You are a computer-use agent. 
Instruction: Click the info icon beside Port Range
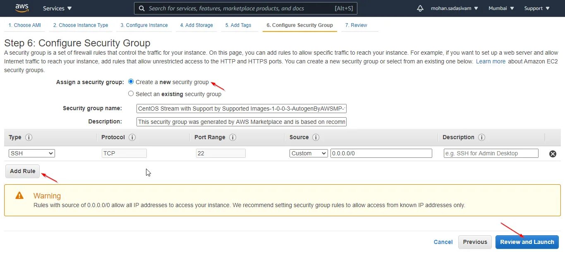point(232,137)
